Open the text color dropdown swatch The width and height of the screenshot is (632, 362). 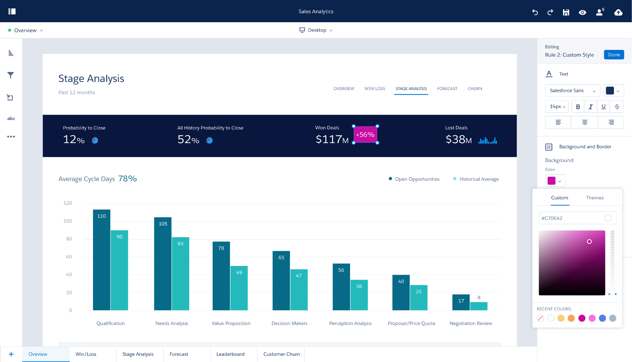(614, 91)
